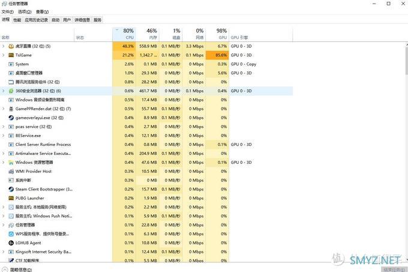
Task: Click the 48.3% CPU cell for 虎牙直播
Action: tap(124, 46)
